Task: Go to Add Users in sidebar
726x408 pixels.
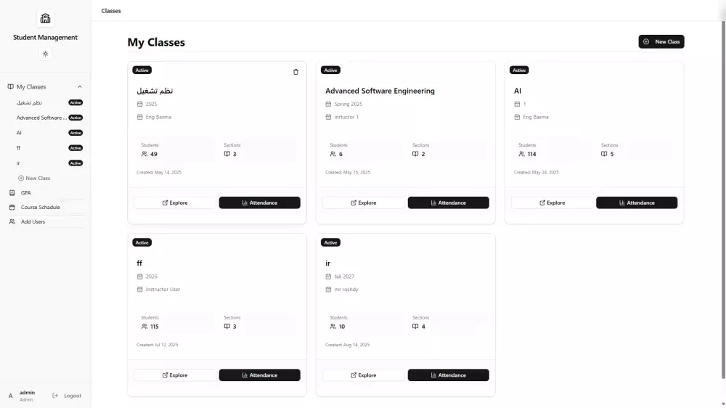Action: click(33, 222)
